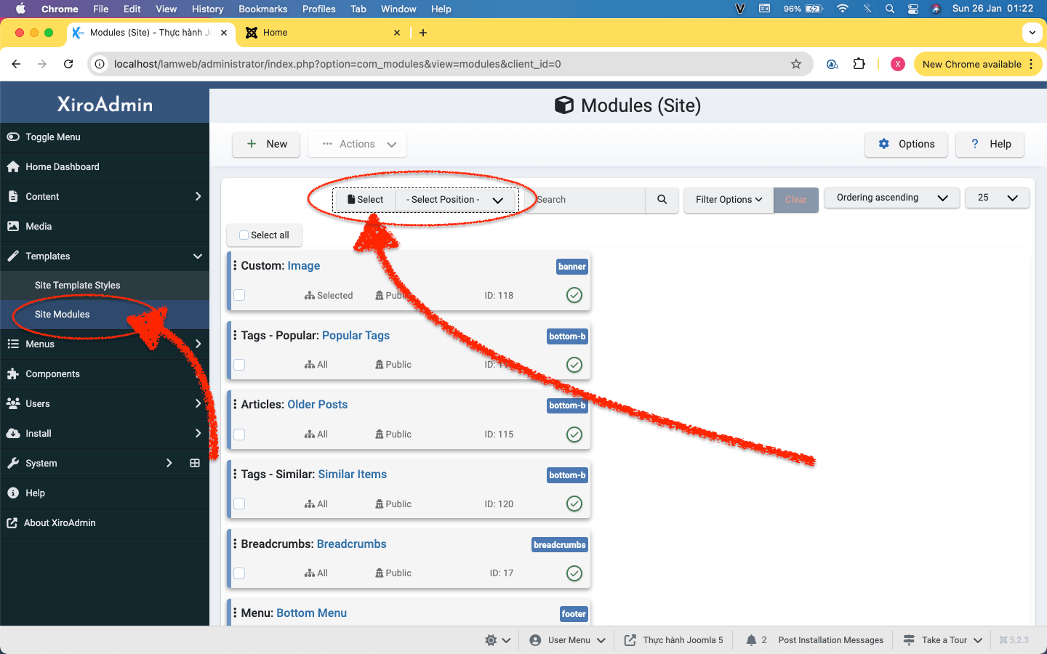Image resolution: width=1047 pixels, height=654 pixels.
Task: Open the Actions dropdown
Action: pos(358,144)
